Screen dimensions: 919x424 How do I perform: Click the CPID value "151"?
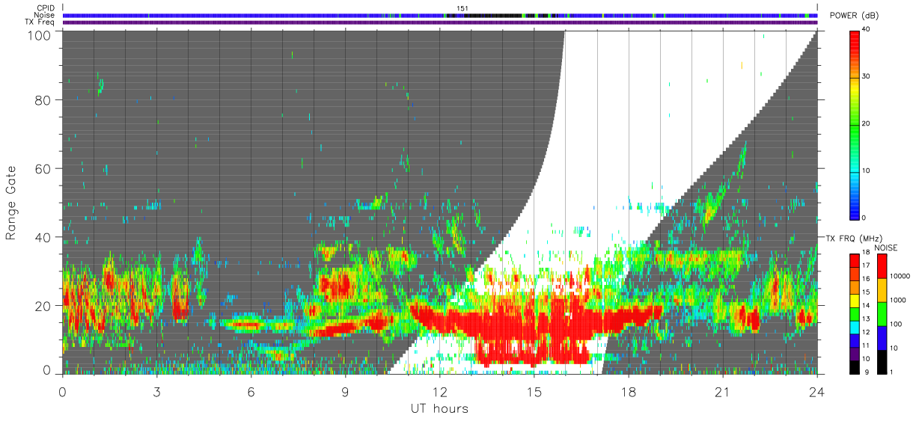(462, 8)
